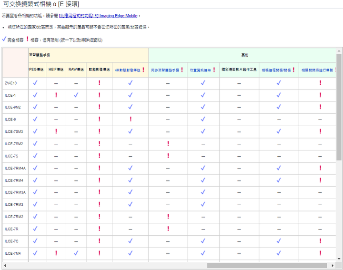Click the table's vertical scrollbar down arrow

tap(339, 259)
